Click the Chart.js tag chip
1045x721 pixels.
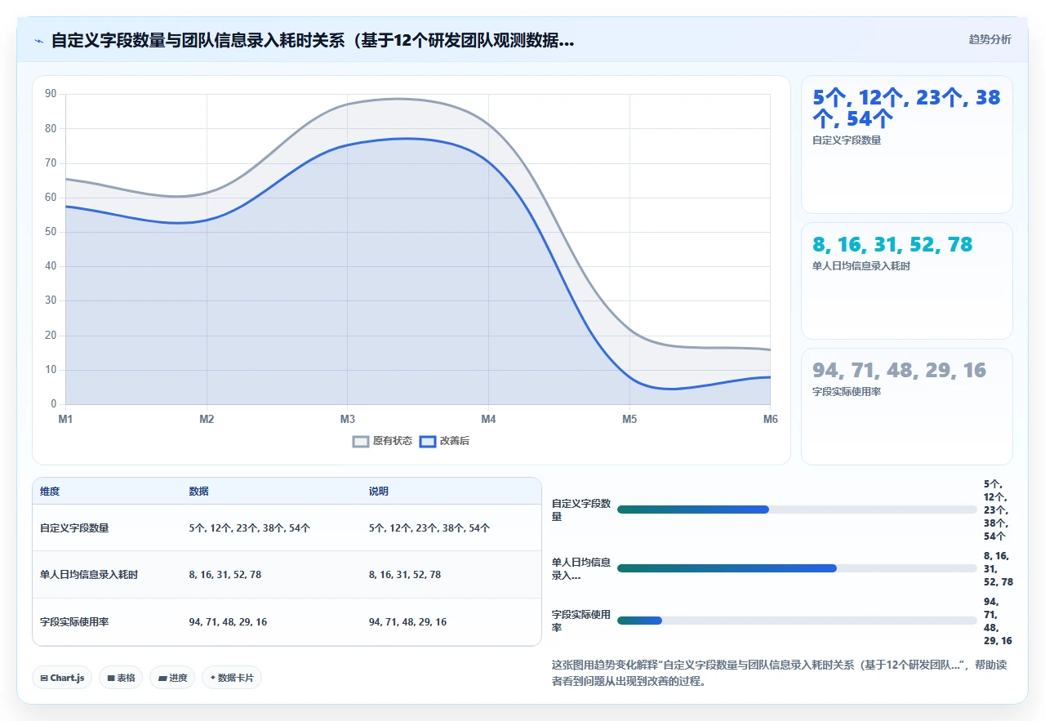pyautogui.click(x=62, y=678)
